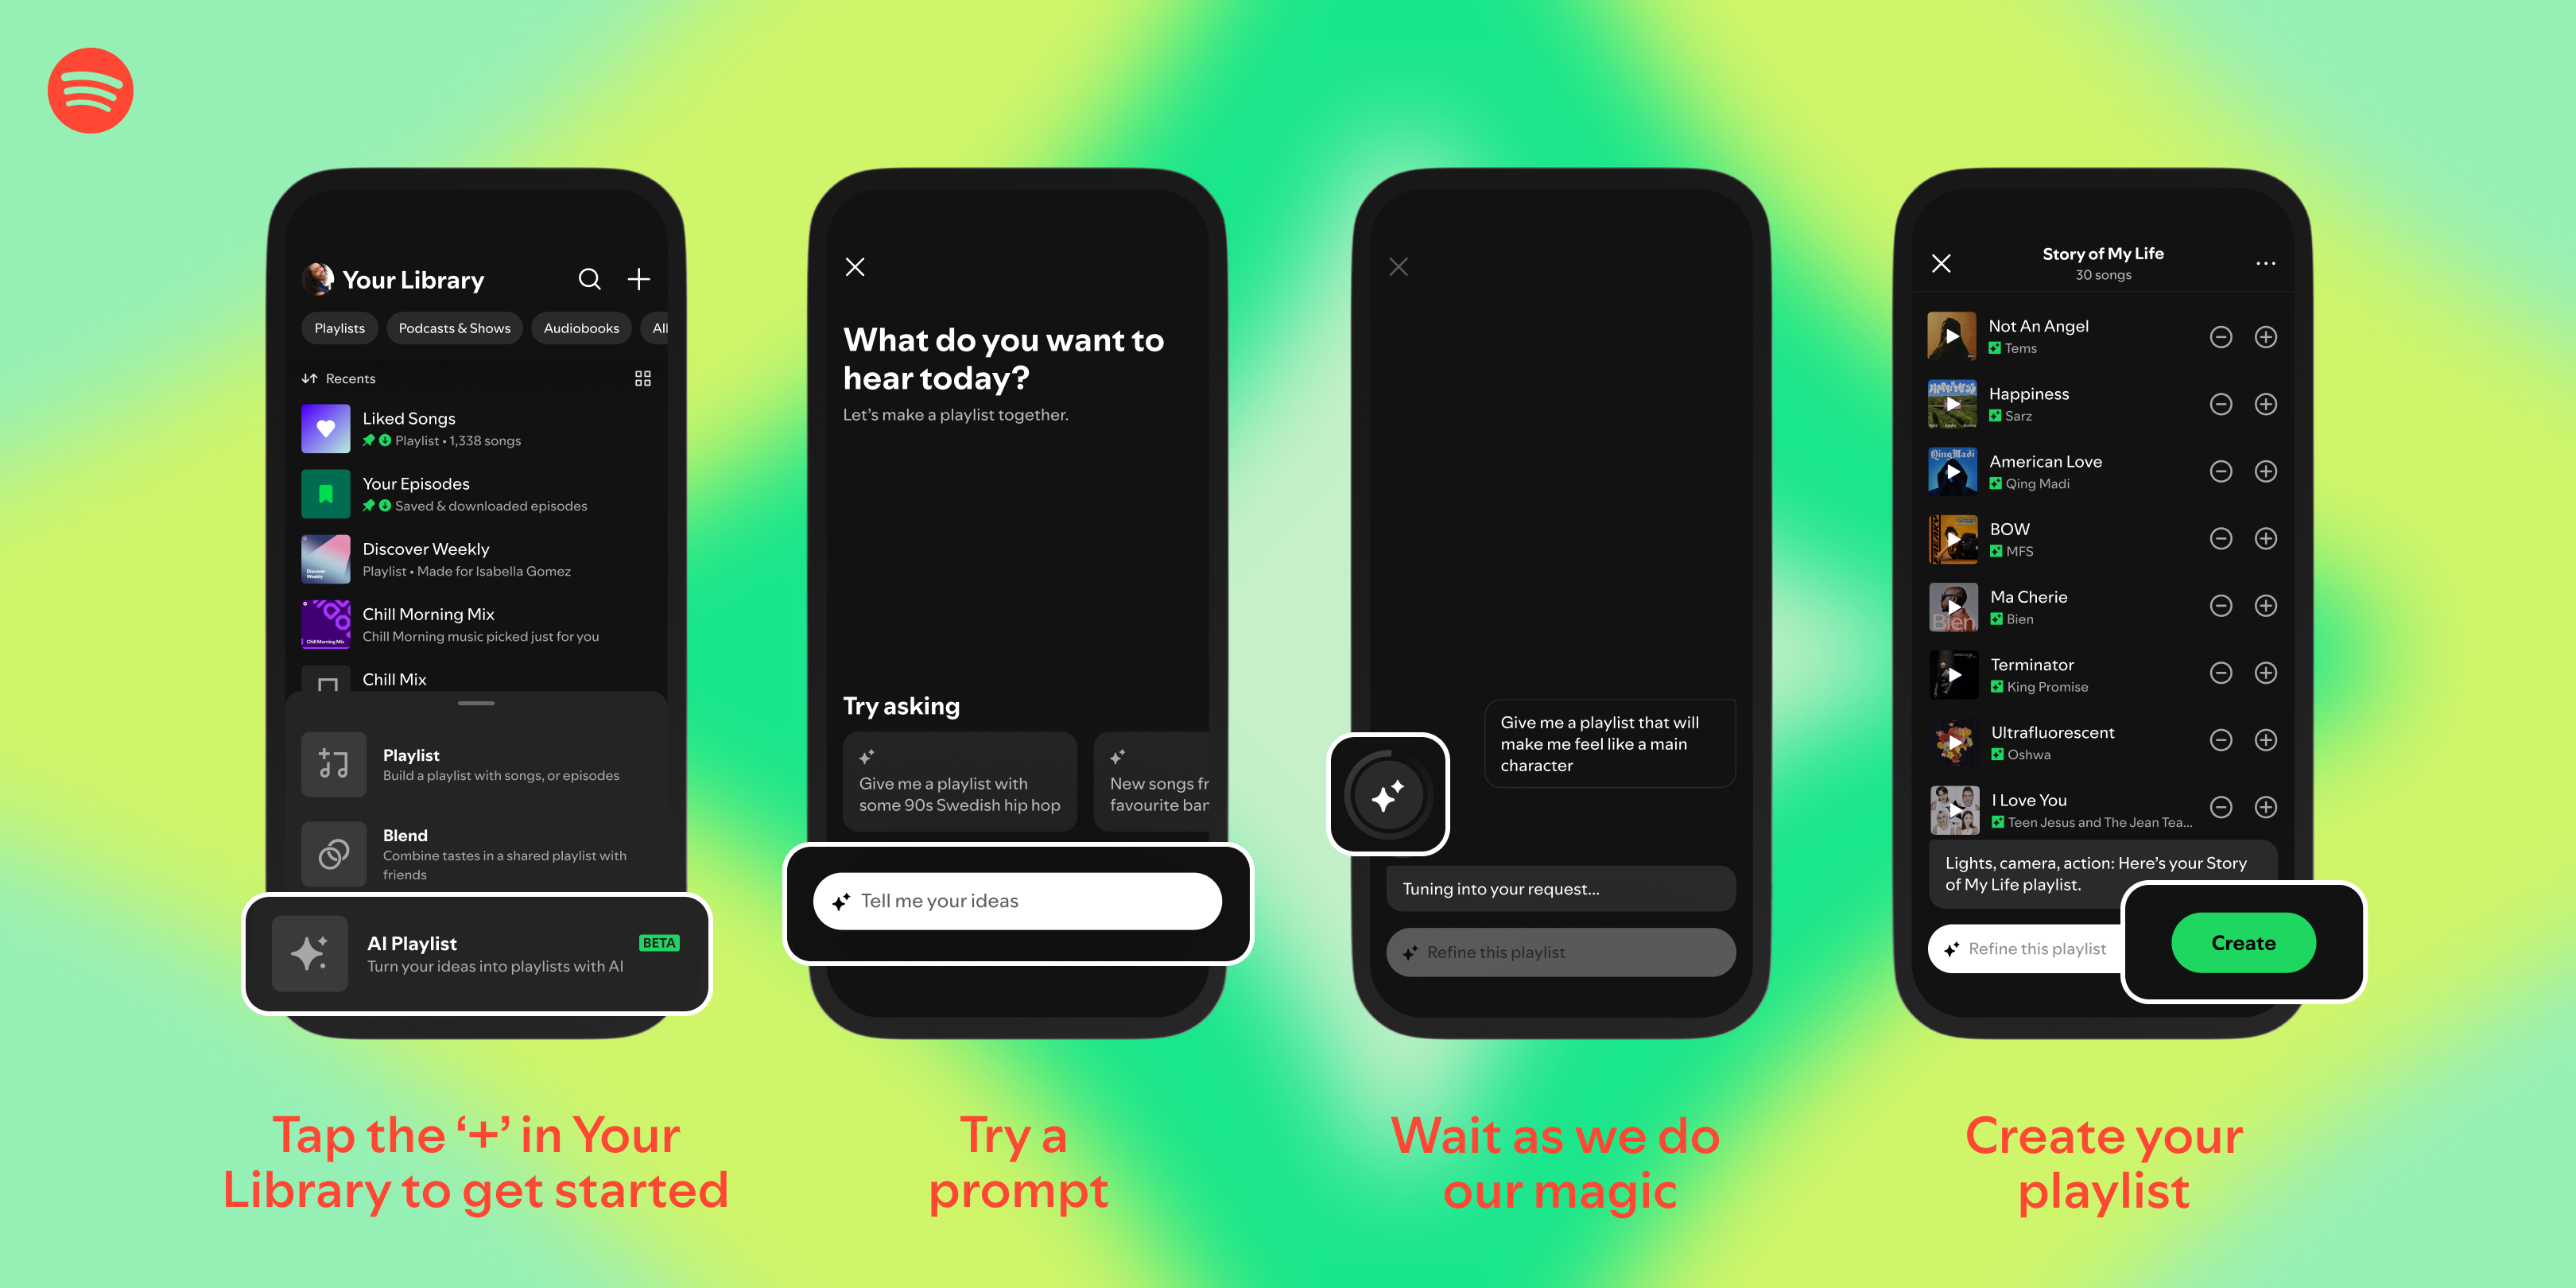Select the AI Playlist sparkle icon
2576x1288 pixels.
[314, 951]
